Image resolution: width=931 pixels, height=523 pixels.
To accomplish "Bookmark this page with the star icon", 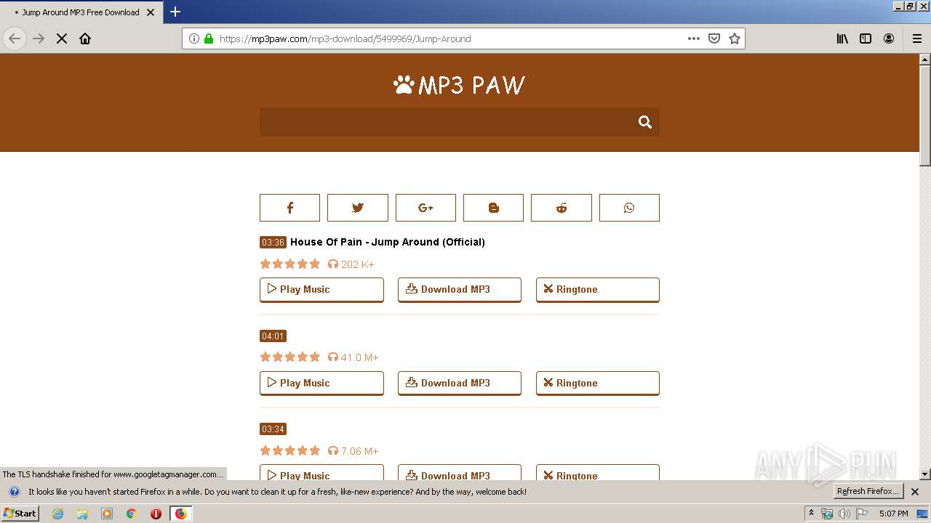I will pyautogui.click(x=734, y=38).
